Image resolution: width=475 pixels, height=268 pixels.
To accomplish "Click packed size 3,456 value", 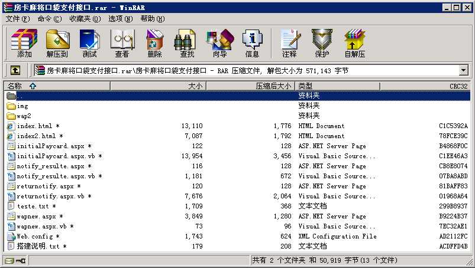I will [x=282, y=156].
